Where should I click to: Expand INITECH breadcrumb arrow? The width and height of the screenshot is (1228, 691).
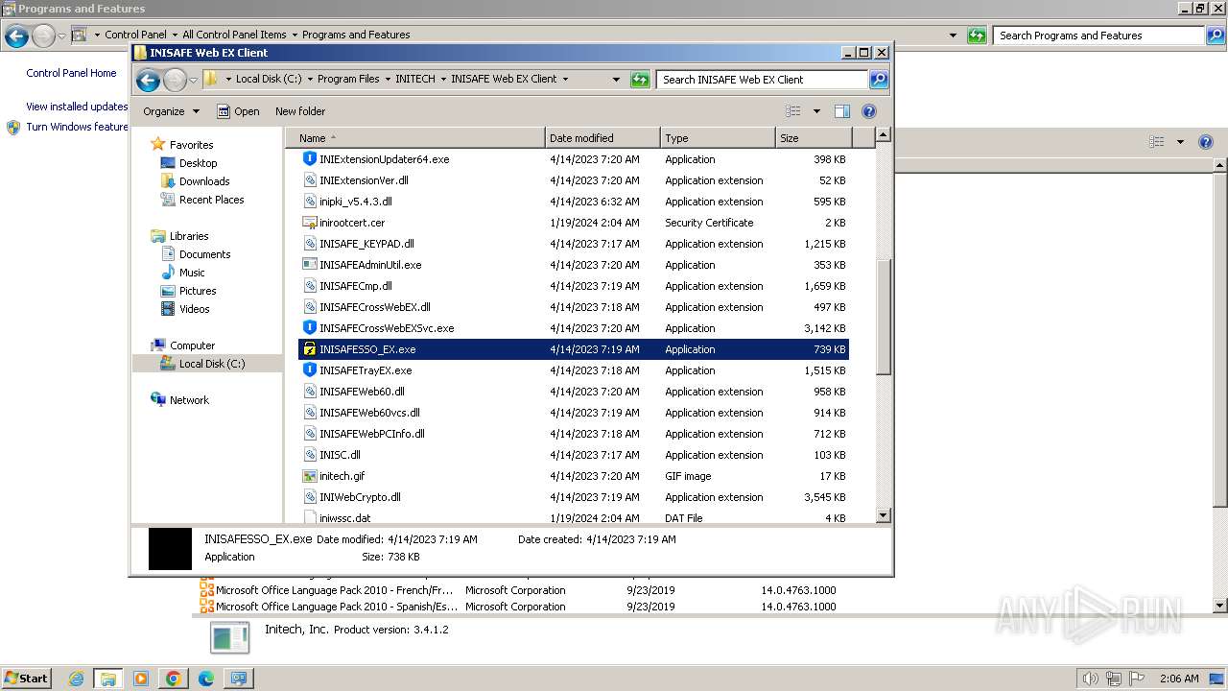443,80
